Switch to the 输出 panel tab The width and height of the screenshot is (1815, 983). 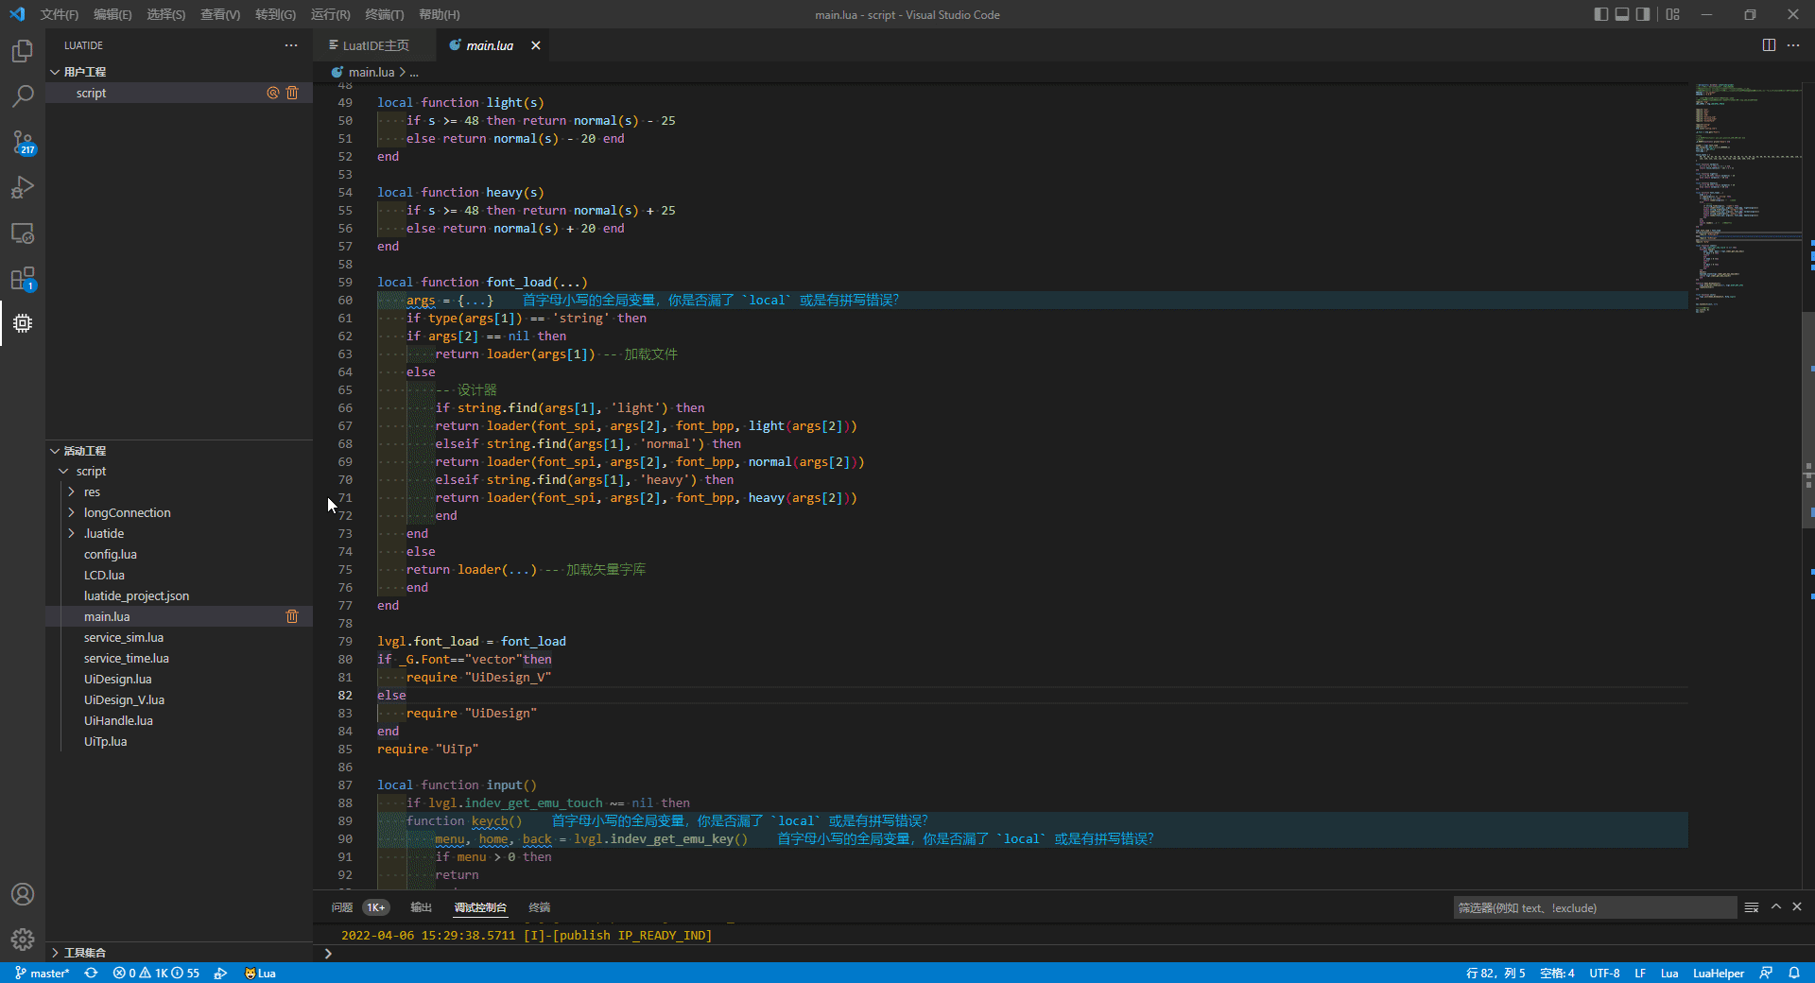[421, 907]
